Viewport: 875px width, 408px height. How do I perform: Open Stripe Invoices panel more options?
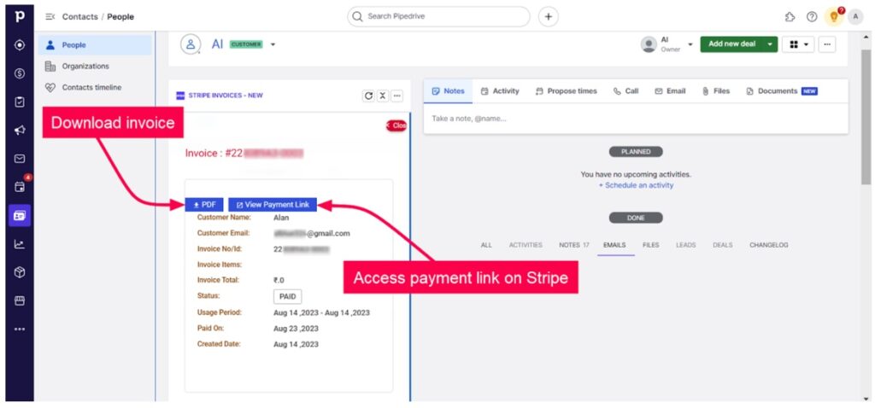pyautogui.click(x=396, y=96)
